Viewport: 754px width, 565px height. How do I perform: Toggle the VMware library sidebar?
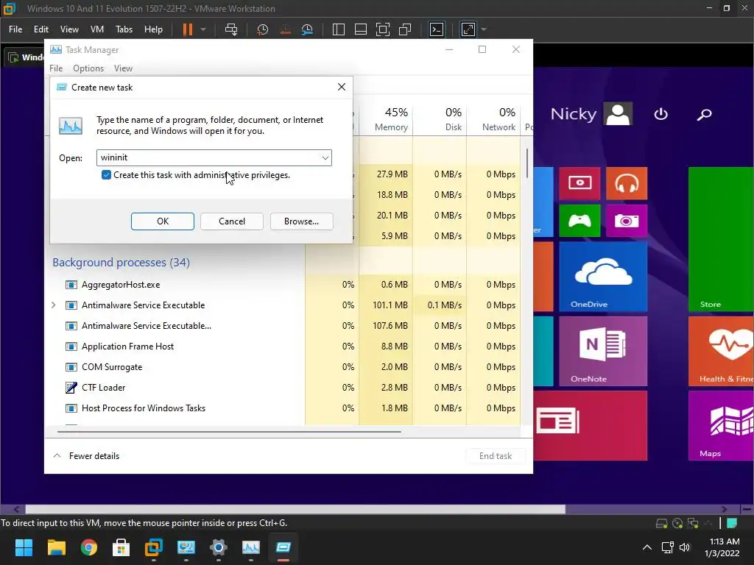click(339, 29)
